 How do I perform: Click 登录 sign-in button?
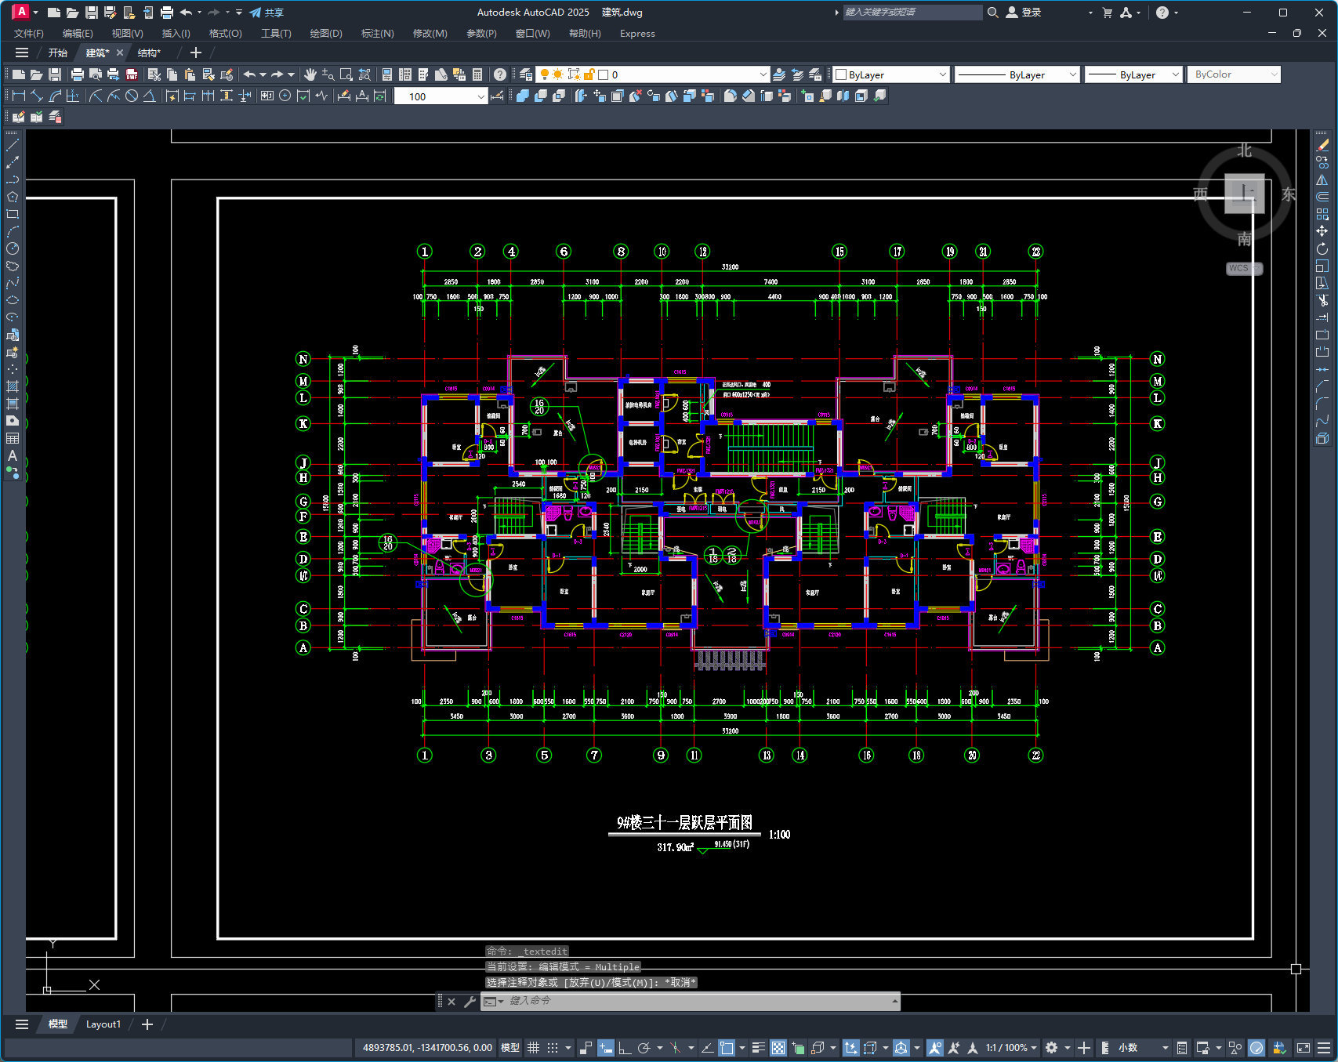(1024, 13)
